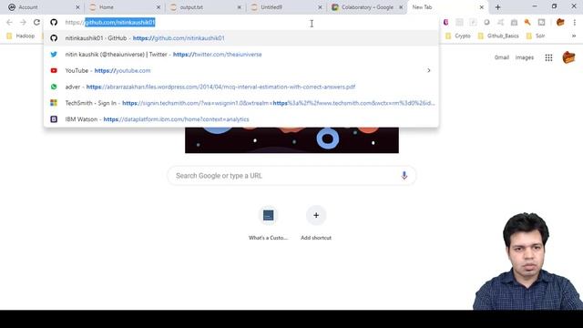Click the purple extension icon beside address bar
Viewport: 583px width, 328px height.
click(445, 22)
